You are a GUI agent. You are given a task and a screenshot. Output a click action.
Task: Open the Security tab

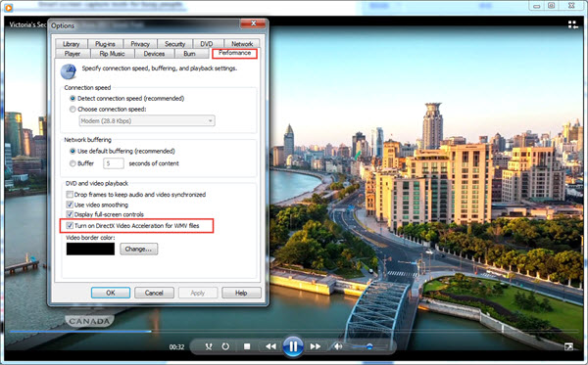pos(174,44)
